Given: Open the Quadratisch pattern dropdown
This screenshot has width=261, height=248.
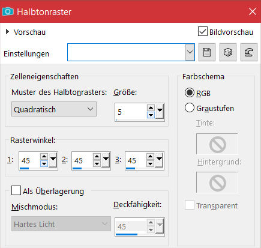Looking at the screenshot, I should 54,109.
